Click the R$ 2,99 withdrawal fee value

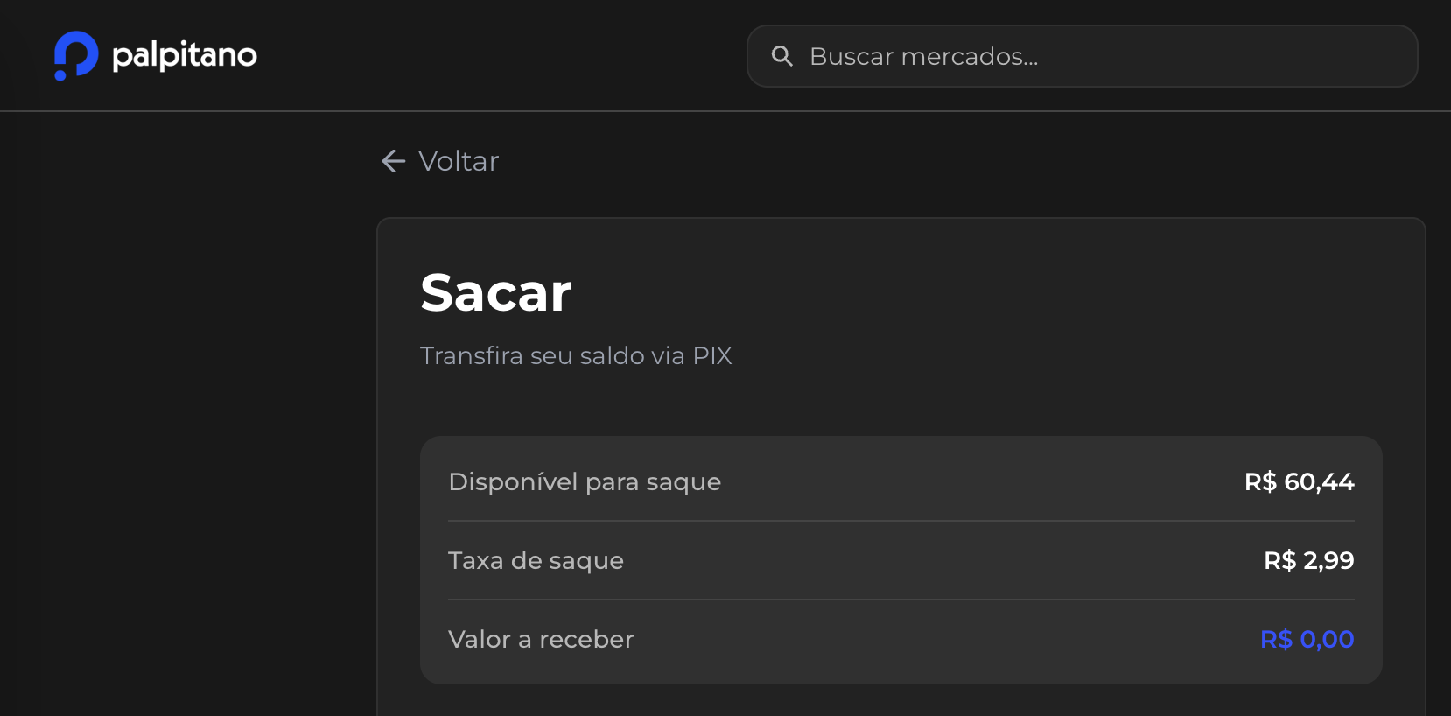(1308, 560)
